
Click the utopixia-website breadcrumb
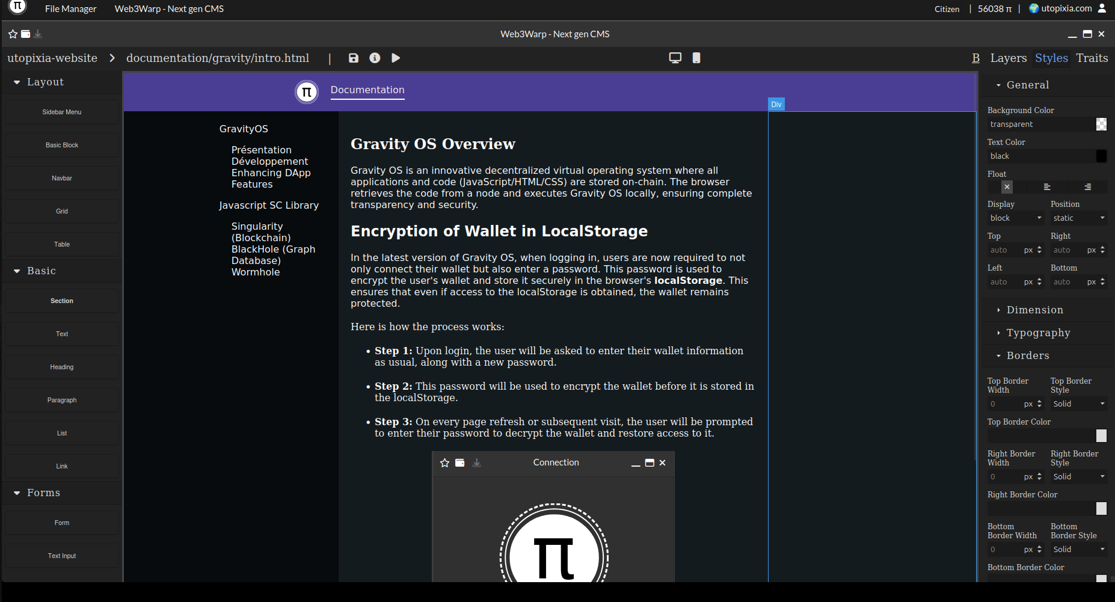coord(52,58)
